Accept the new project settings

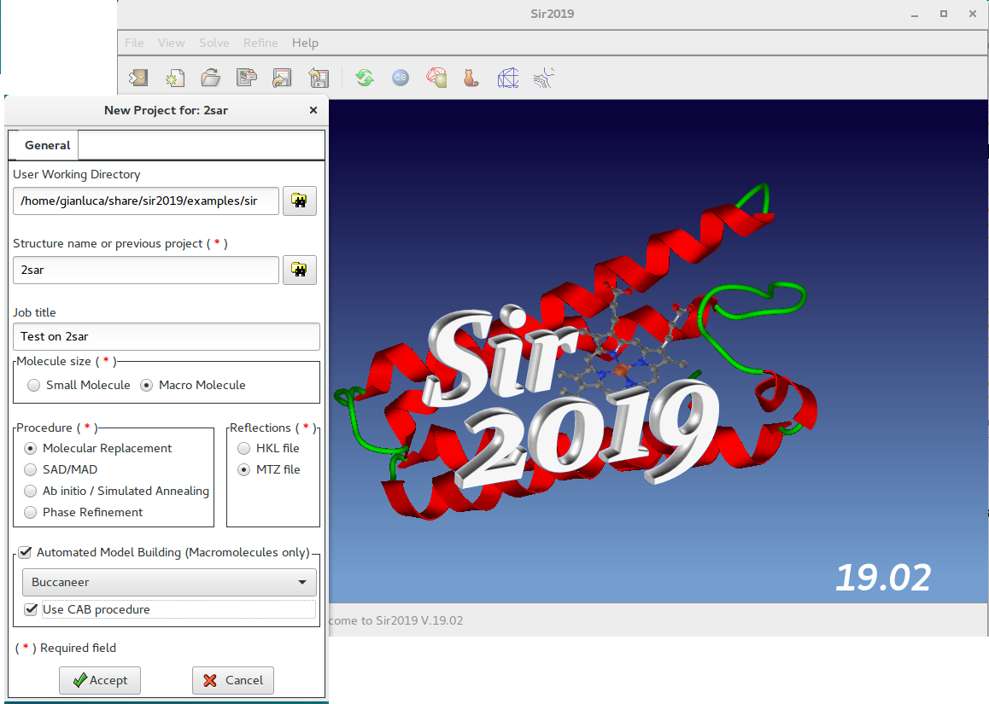point(100,680)
